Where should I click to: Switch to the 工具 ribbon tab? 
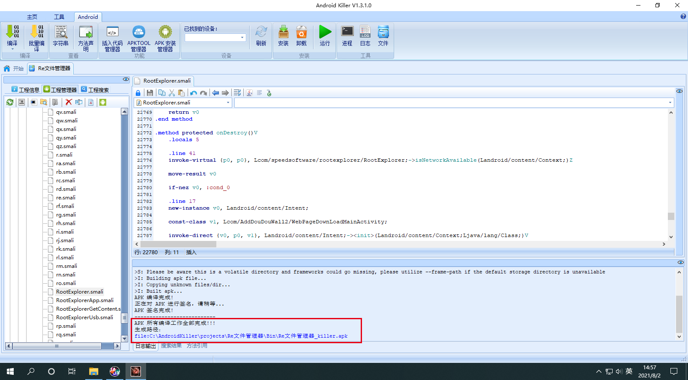click(59, 17)
